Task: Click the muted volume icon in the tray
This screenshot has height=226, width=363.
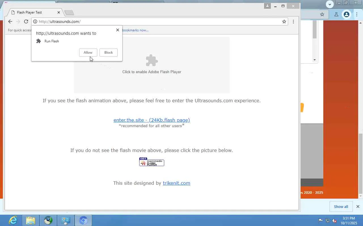Action: coord(334,221)
